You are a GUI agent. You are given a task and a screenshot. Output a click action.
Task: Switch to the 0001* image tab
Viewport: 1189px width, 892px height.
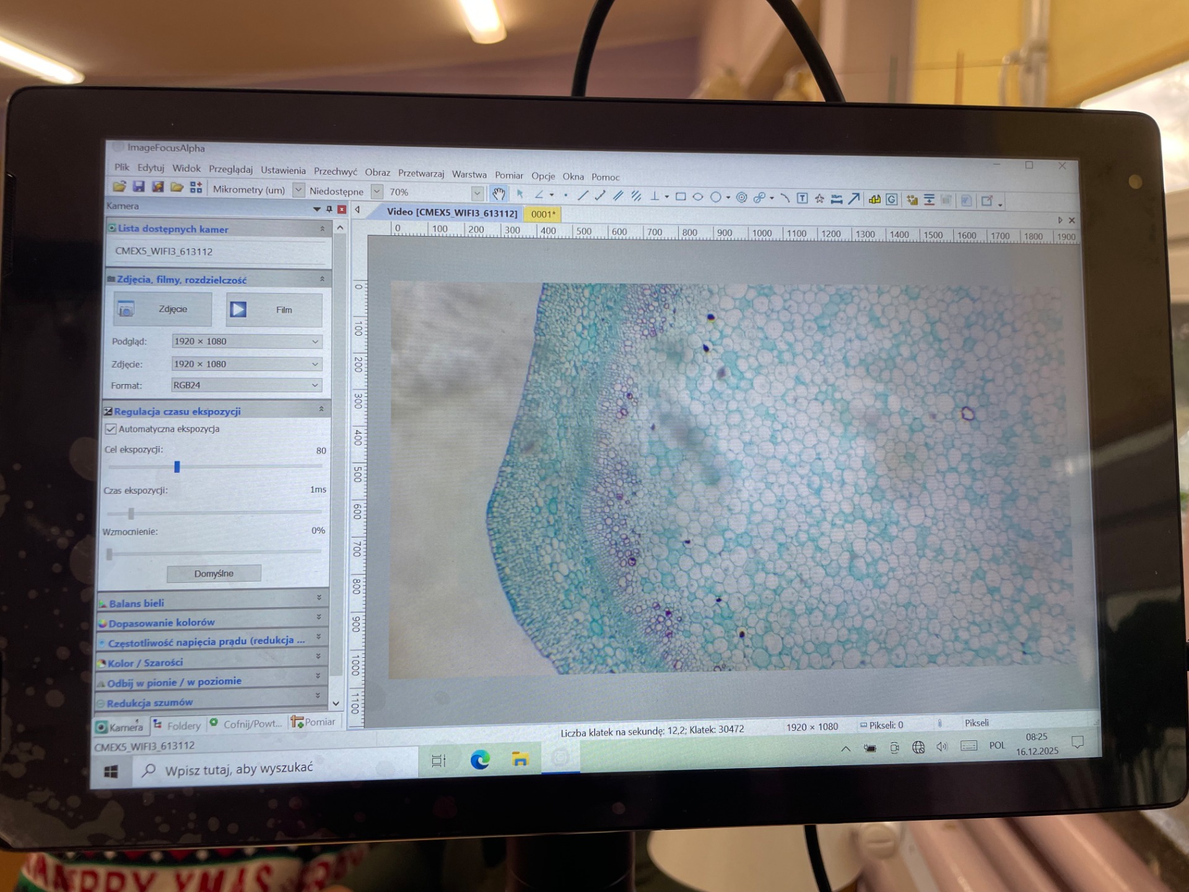[x=542, y=214]
